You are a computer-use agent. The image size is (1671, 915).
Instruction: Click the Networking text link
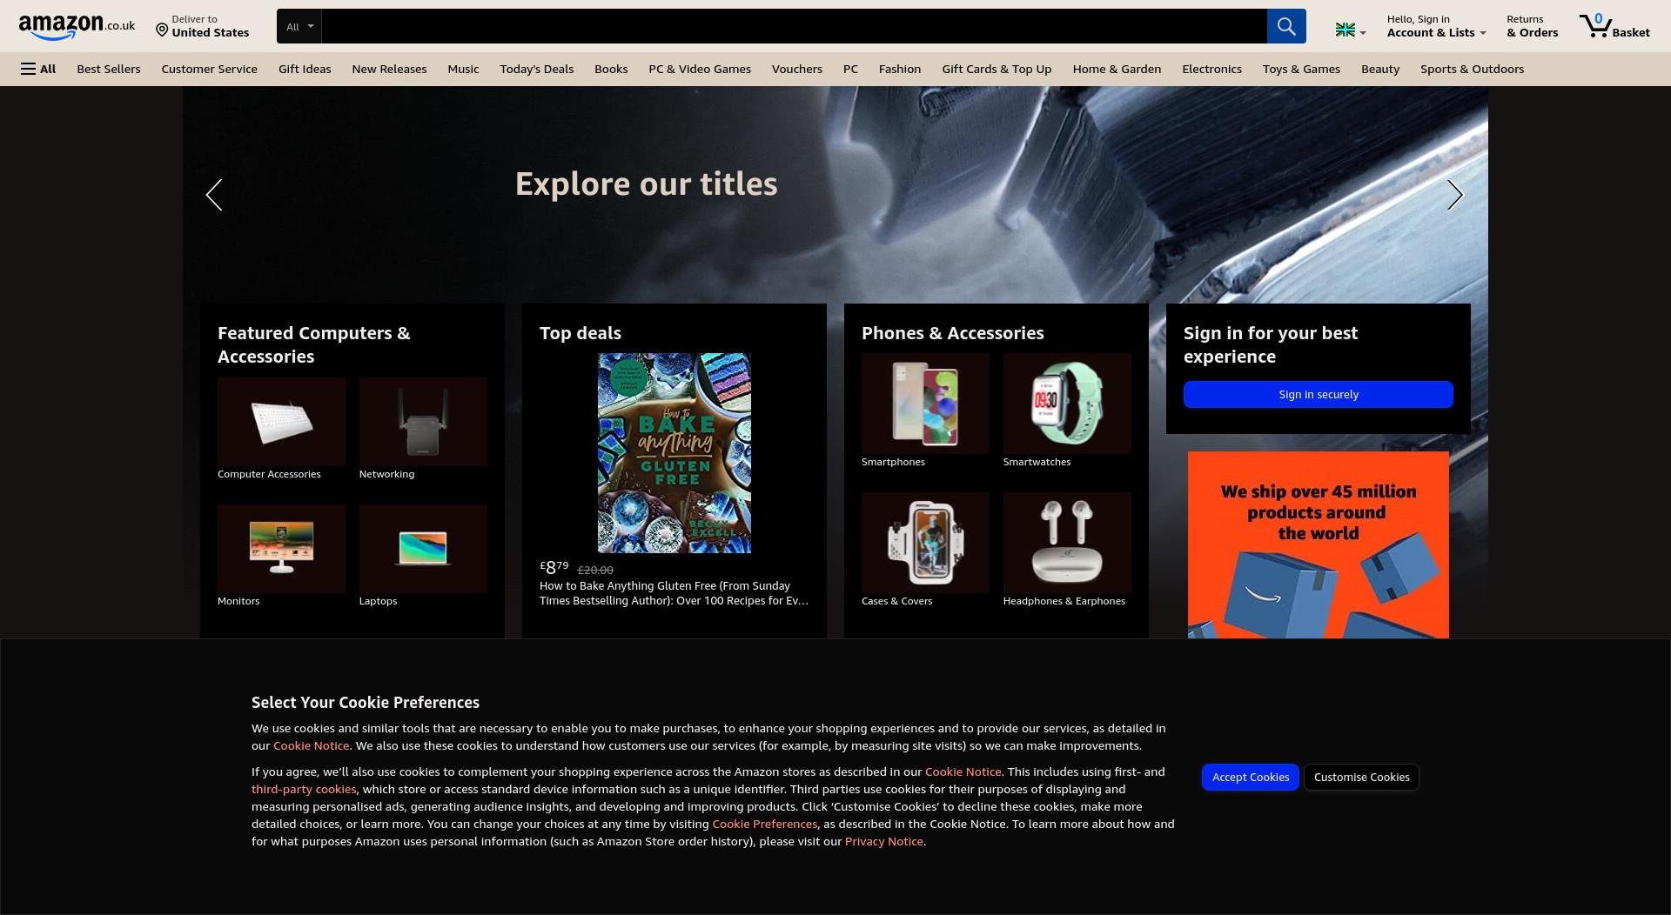386,474
